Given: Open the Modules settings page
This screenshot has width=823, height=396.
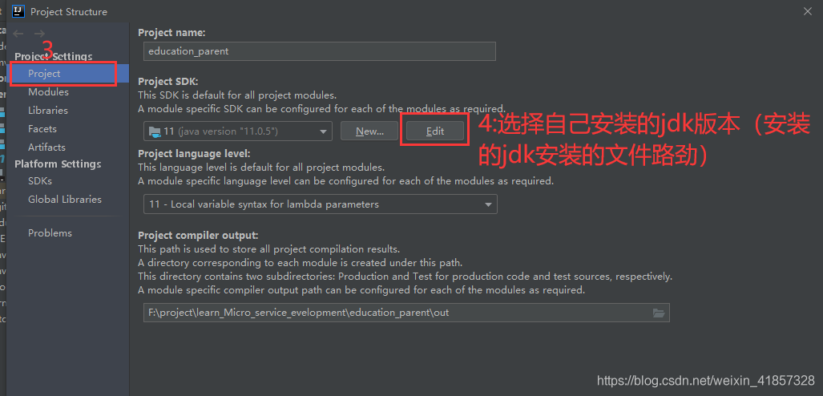Looking at the screenshot, I should pyautogui.click(x=48, y=92).
